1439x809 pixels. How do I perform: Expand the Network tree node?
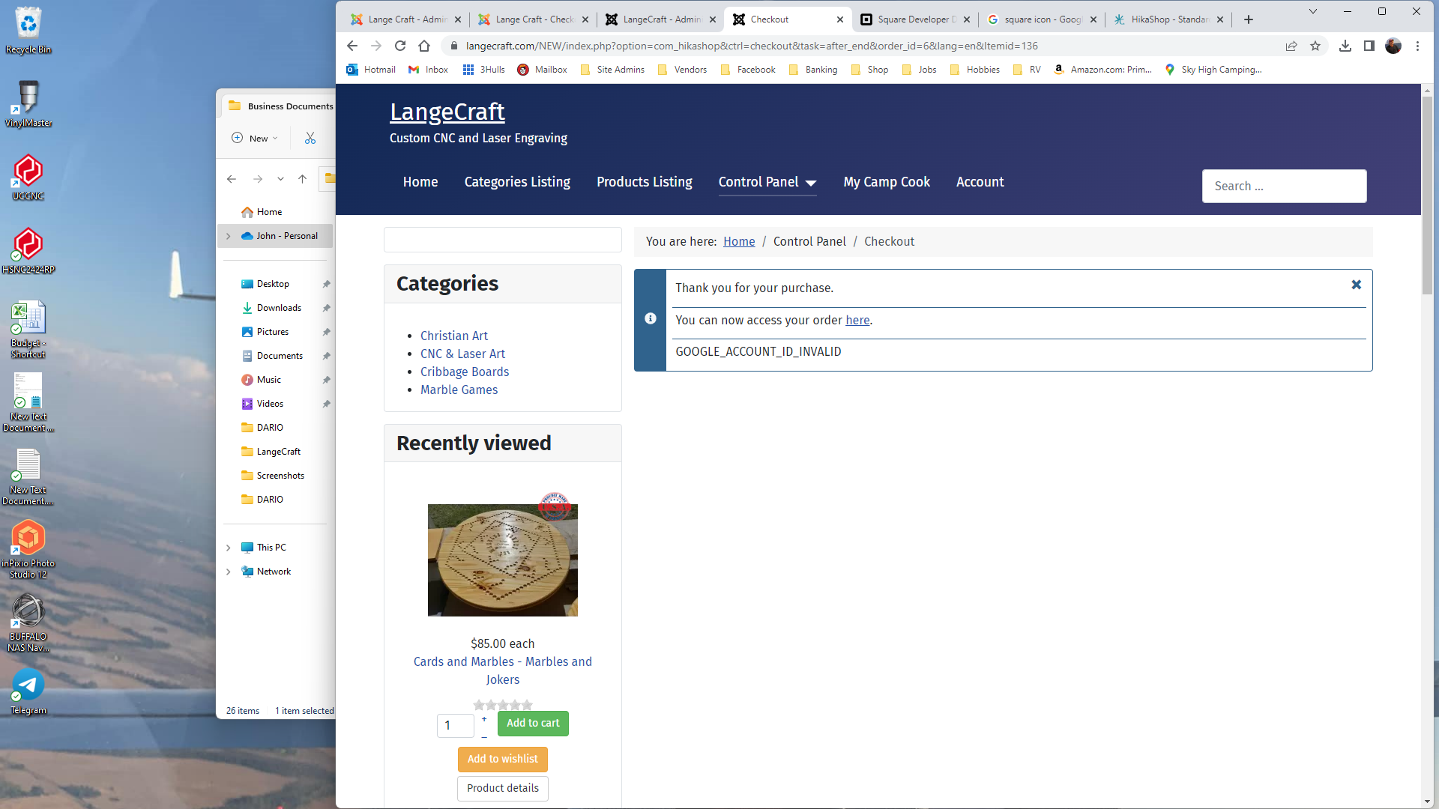click(x=229, y=572)
